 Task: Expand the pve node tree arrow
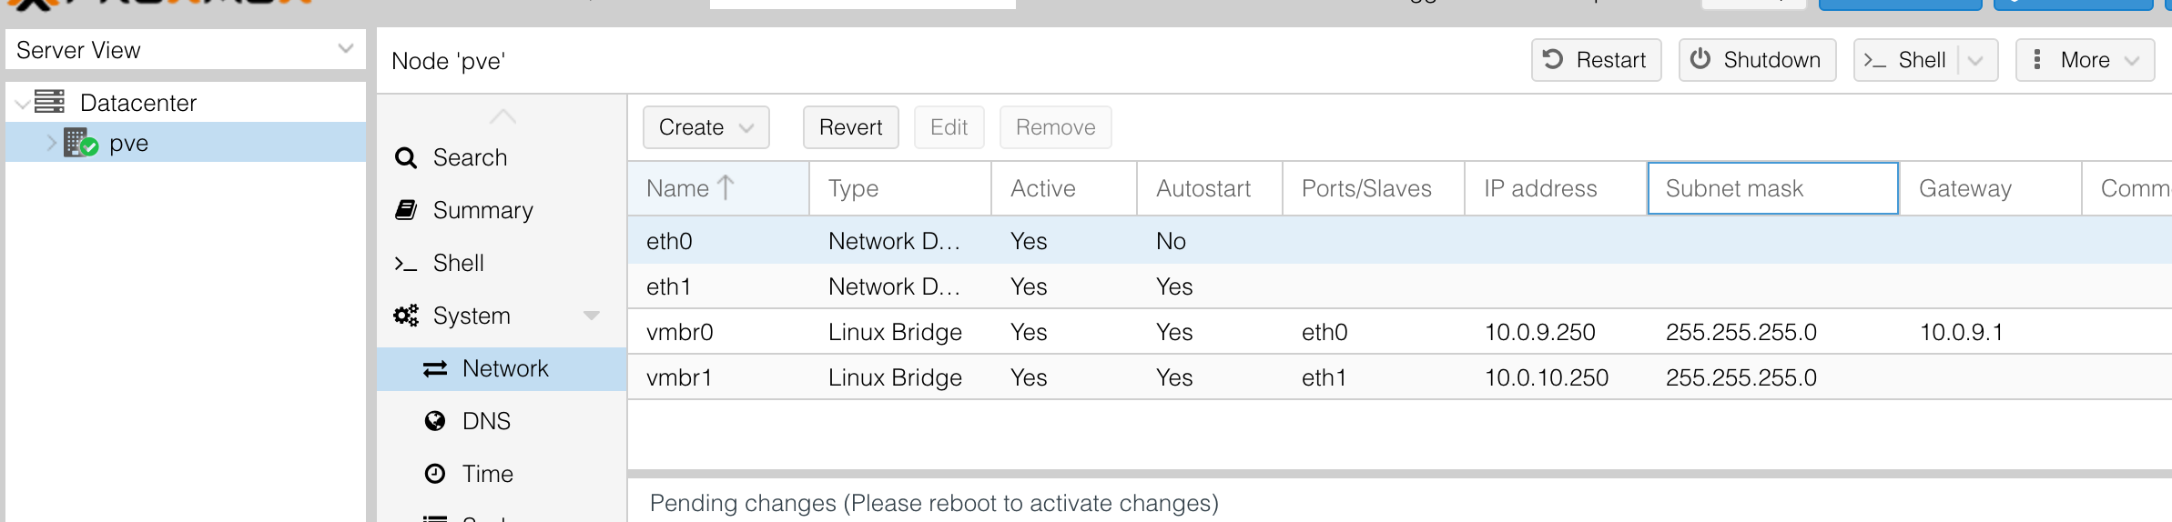click(x=52, y=144)
